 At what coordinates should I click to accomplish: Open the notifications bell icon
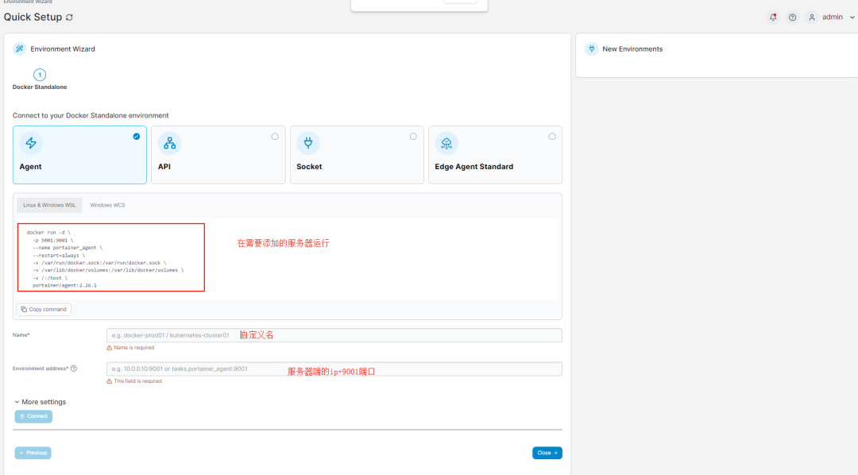(x=773, y=17)
